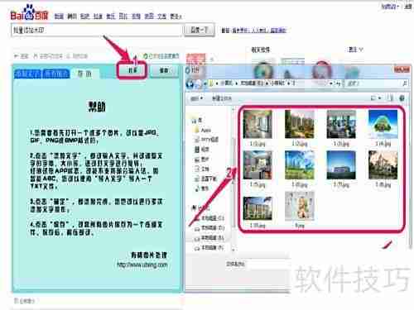414x310 pixels.
Task: Switch to the 添加图片 tab
Action: click(x=56, y=74)
